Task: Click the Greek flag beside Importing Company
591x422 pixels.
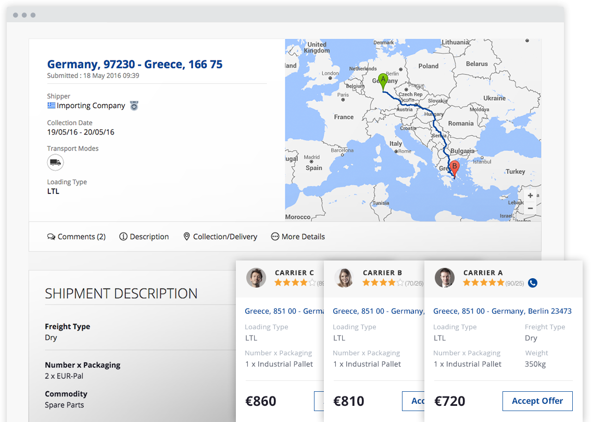Action: pyautogui.click(x=51, y=106)
